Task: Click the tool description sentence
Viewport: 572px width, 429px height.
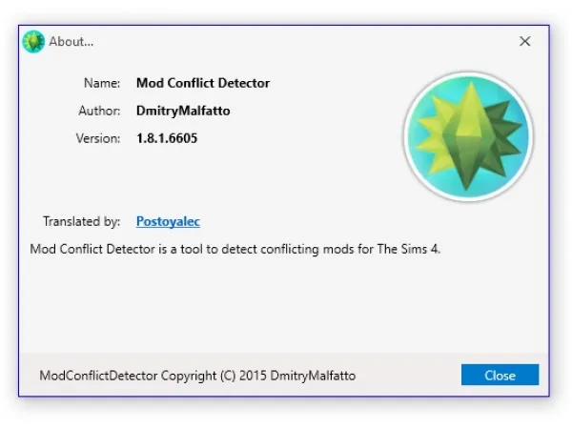Action: pyautogui.click(x=235, y=249)
